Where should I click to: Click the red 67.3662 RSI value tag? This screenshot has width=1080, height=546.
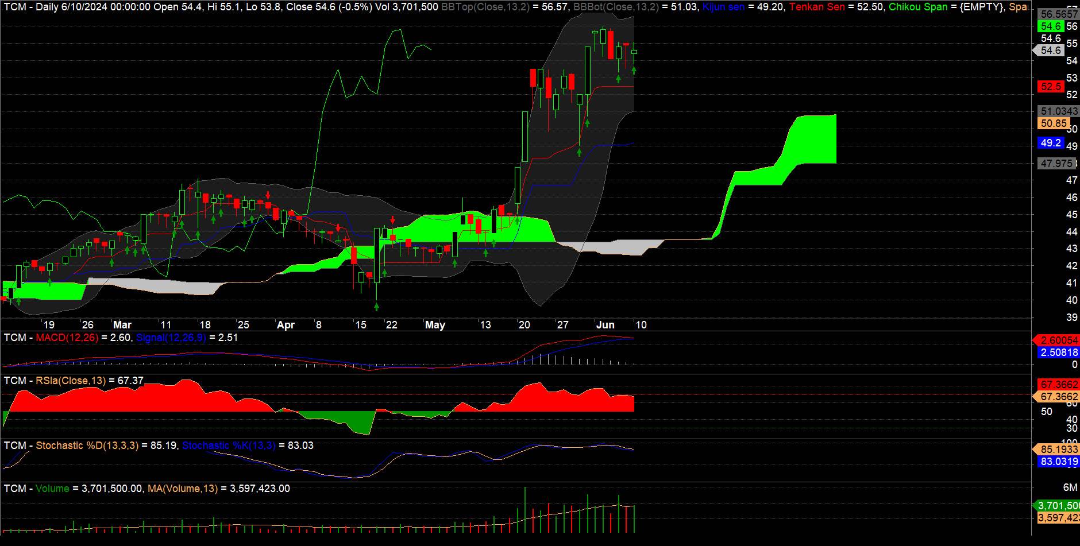click(x=1059, y=385)
